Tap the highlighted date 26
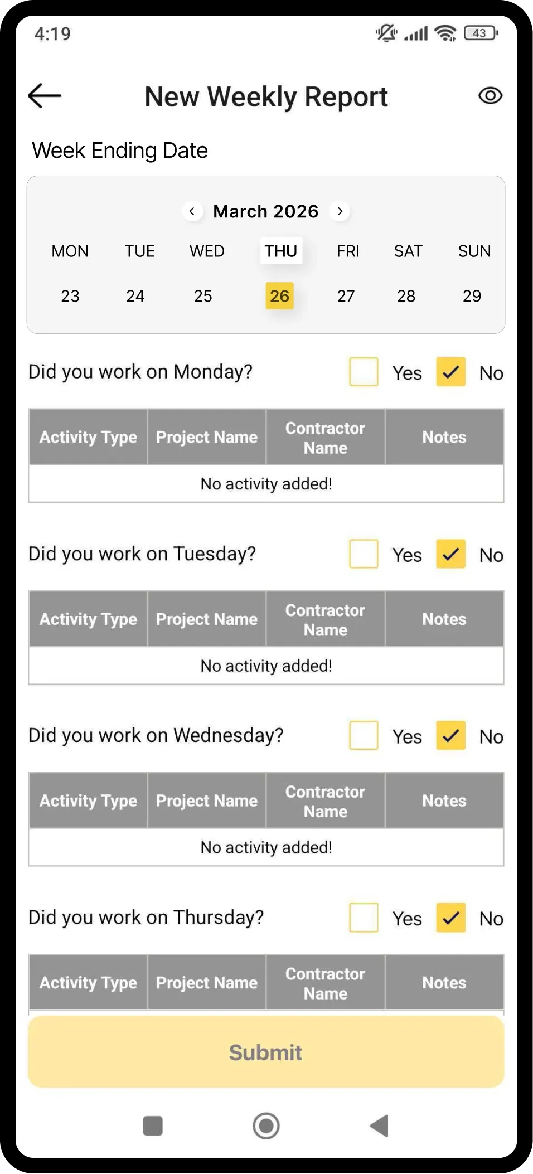The width and height of the screenshot is (533, 1174). click(279, 296)
